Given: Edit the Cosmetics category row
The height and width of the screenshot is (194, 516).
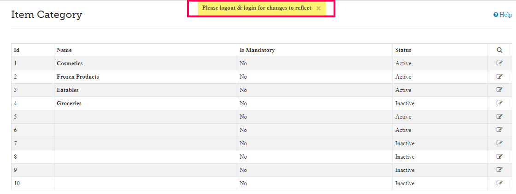Looking at the screenshot, I should pos(499,63).
